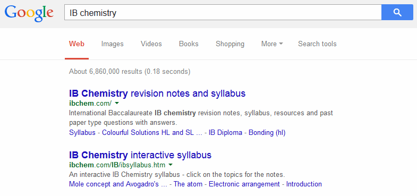Screen dimensions: 417x196
Task: Click the blue magnifying glass search button
Action: (397, 12)
